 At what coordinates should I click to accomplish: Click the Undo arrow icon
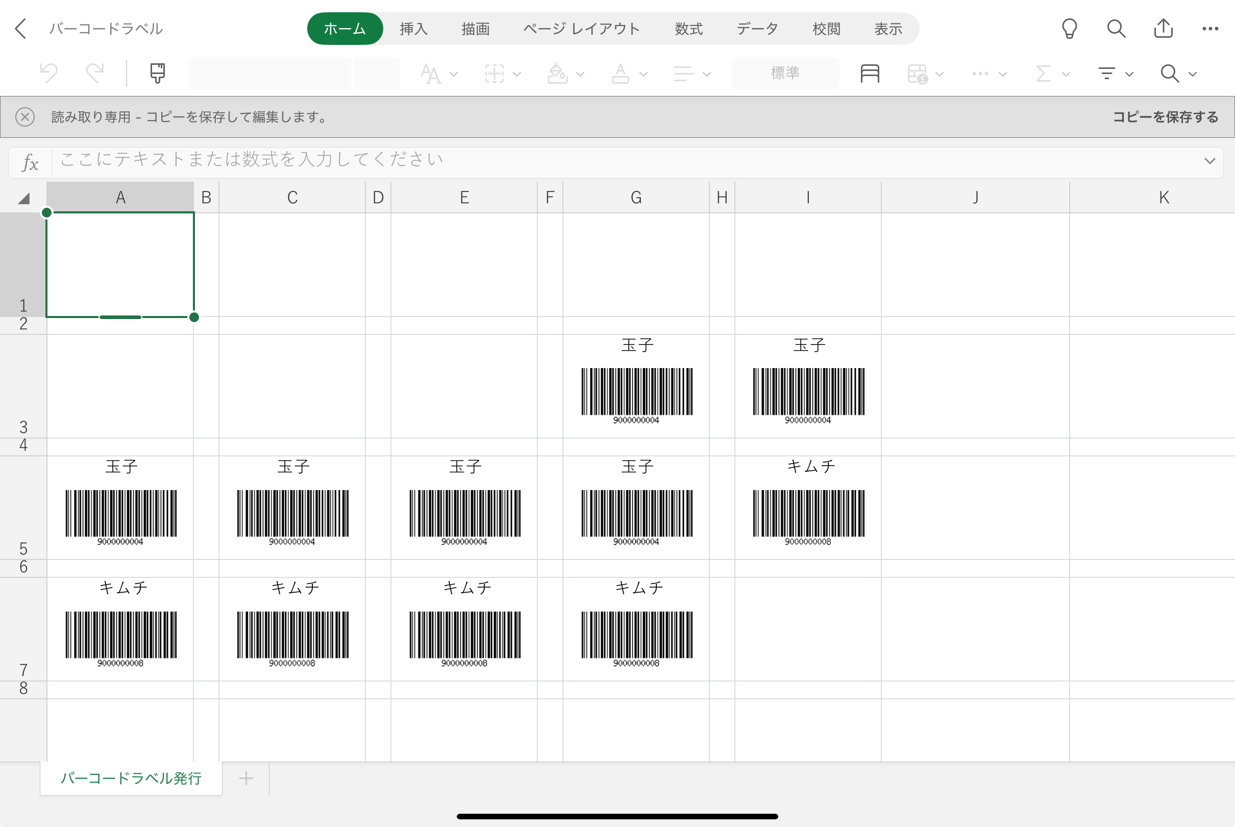pyautogui.click(x=49, y=74)
